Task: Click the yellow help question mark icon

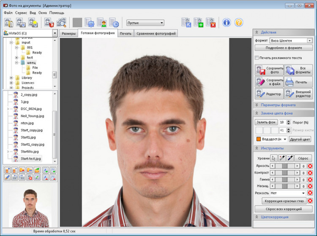Action: (x=239, y=22)
